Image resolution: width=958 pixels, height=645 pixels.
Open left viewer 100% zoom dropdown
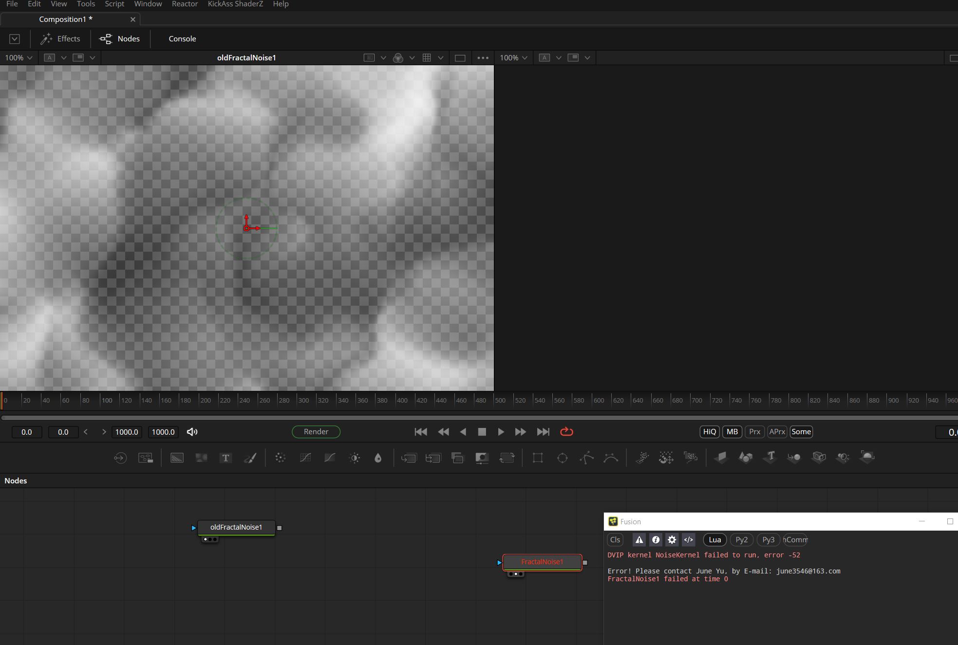coord(19,58)
